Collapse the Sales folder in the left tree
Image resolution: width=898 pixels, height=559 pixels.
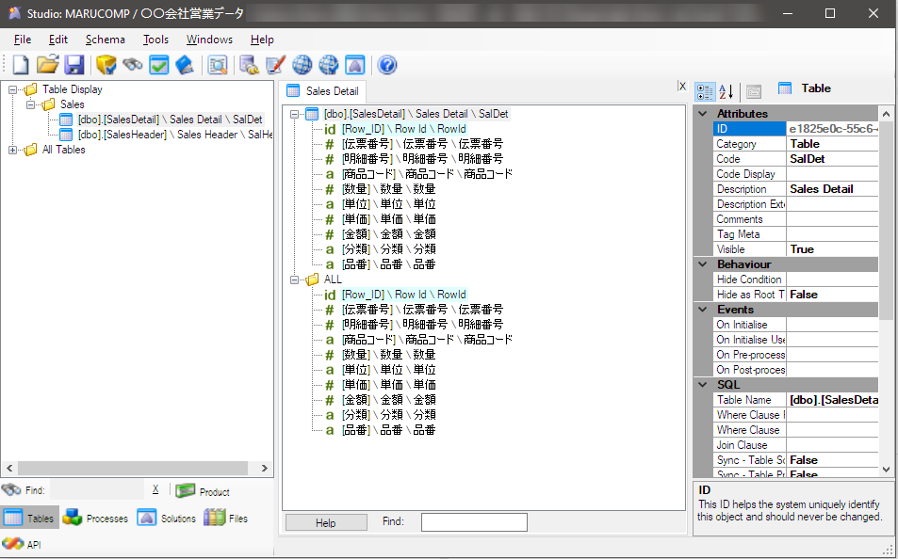click(x=30, y=104)
